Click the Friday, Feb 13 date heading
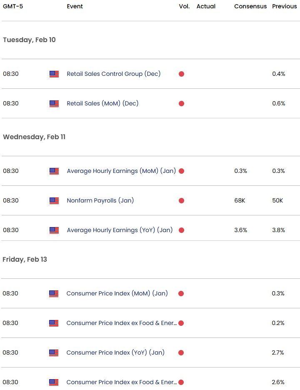Image resolution: width=300 pixels, height=390 pixels. tap(25, 260)
